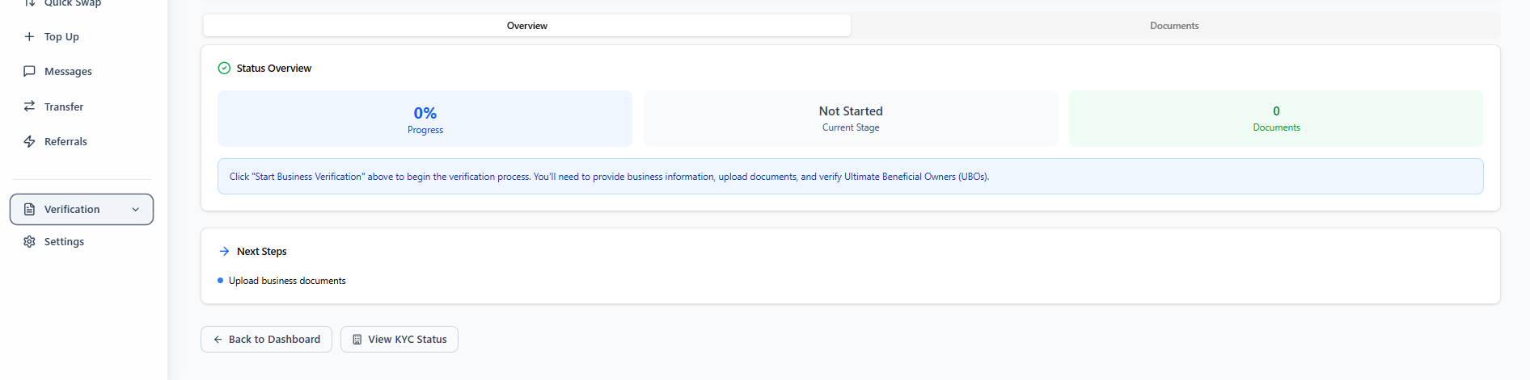Select the Not Started Current Stage card
Image resolution: width=1530 pixels, height=380 pixels.
pos(851,119)
